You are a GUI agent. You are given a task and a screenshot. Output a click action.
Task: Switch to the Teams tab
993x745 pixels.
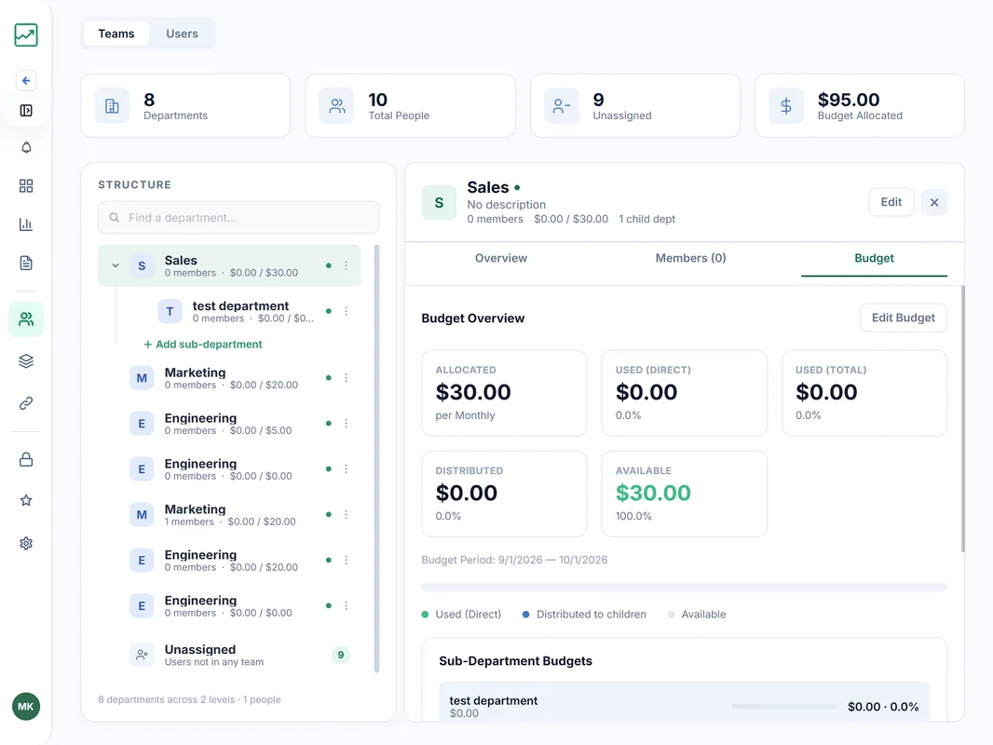point(116,34)
